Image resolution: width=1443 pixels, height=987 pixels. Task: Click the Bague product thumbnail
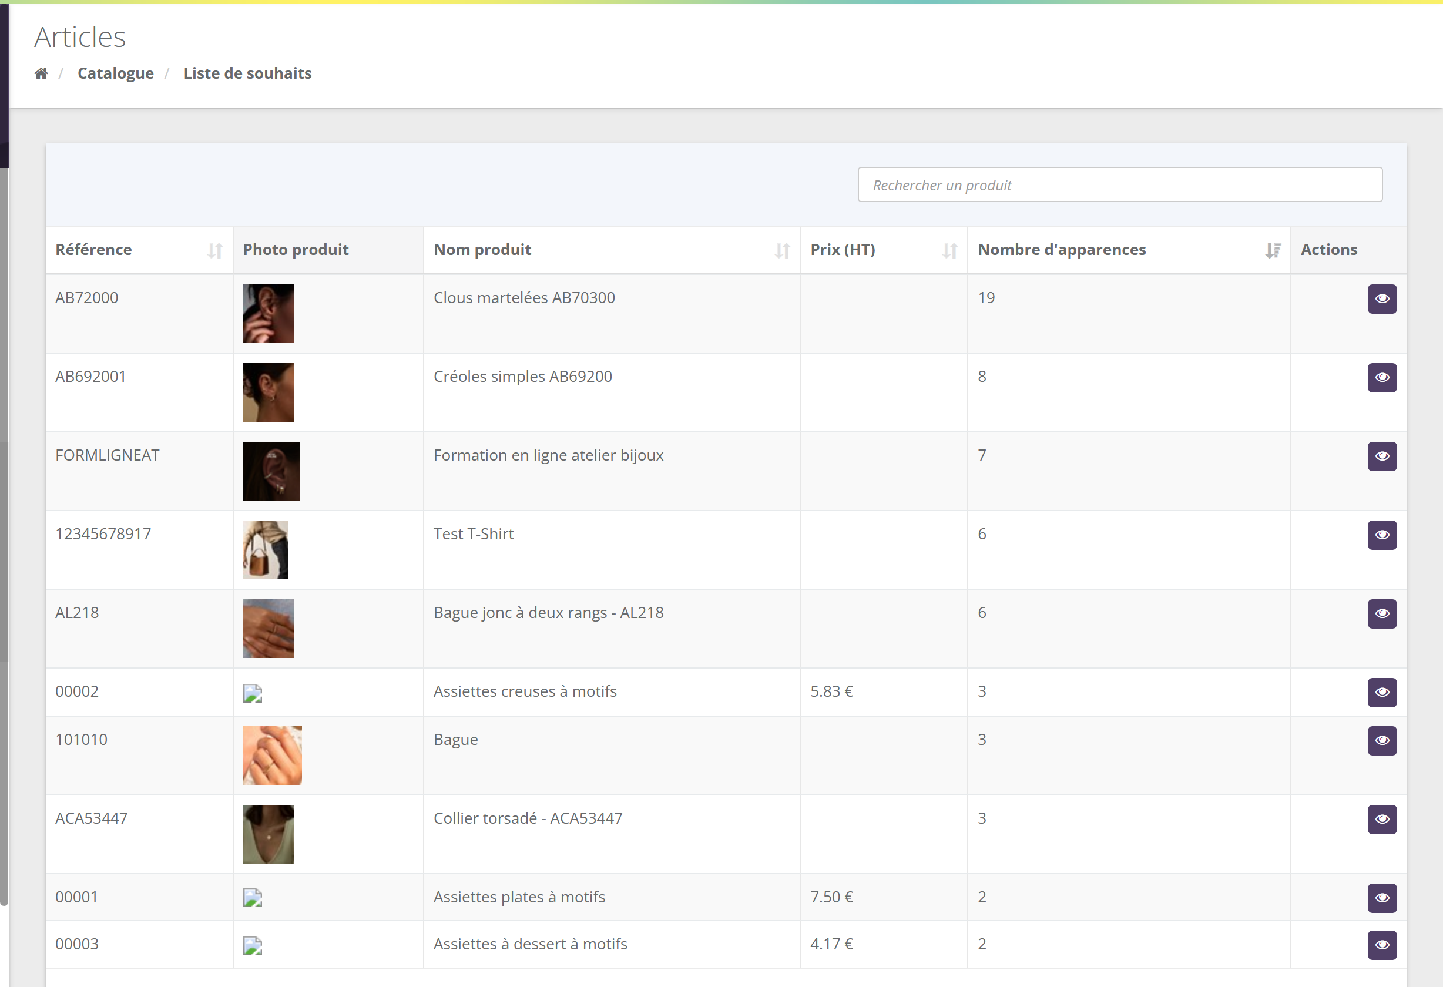point(272,756)
